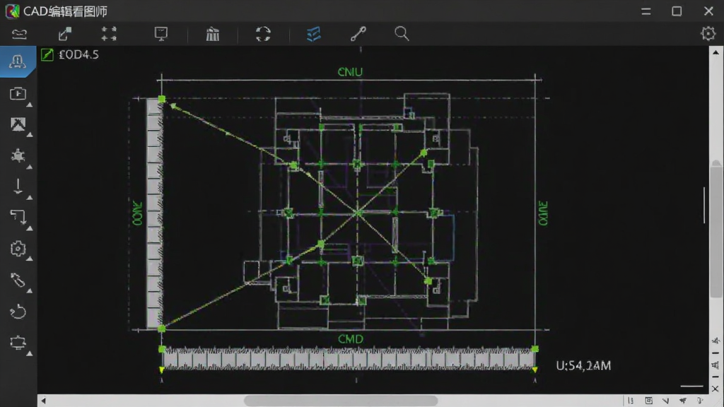Click the U:54,24M measurement readout
The height and width of the screenshot is (407, 724).
(583, 365)
